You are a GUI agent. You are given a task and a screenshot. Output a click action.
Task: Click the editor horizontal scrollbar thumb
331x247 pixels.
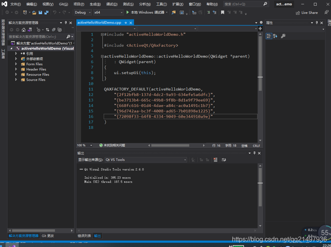(170, 145)
